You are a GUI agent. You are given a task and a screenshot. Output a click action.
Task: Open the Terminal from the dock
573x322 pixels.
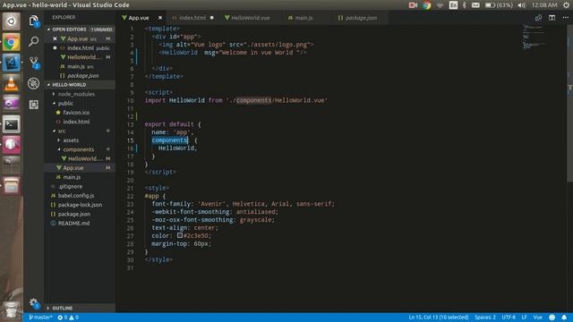click(x=12, y=125)
